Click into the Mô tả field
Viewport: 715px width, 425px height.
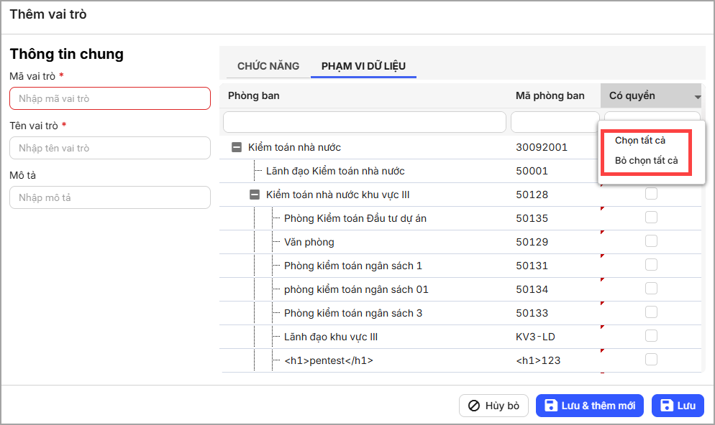pyautogui.click(x=110, y=197)
